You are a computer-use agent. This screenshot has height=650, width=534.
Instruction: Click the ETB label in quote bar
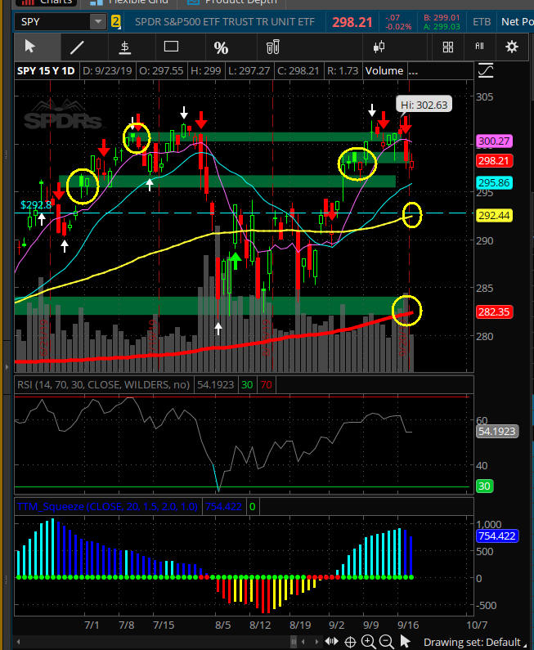click(482, 21)
